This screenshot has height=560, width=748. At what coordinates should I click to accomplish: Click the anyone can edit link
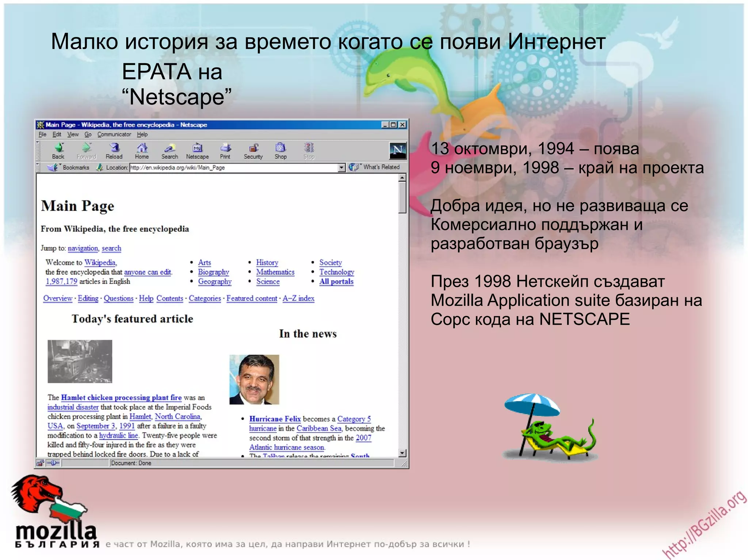tap(148, 272)
